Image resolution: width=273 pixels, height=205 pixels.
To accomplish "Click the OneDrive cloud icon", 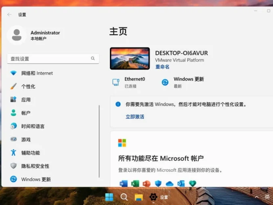I will click(x=170, y=184).
